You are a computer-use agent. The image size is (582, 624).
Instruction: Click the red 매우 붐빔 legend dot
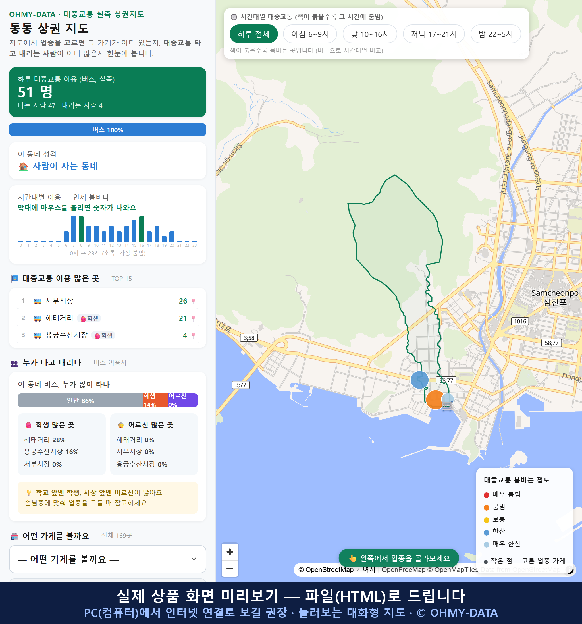(x=487, y=495)
